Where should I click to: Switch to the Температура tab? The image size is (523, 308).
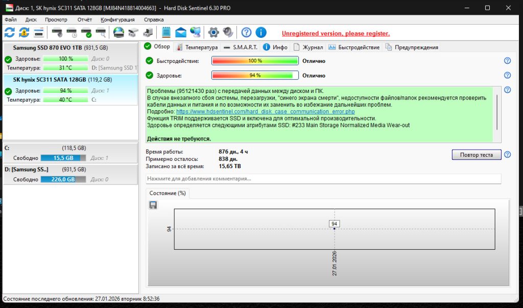pos(197,47)
